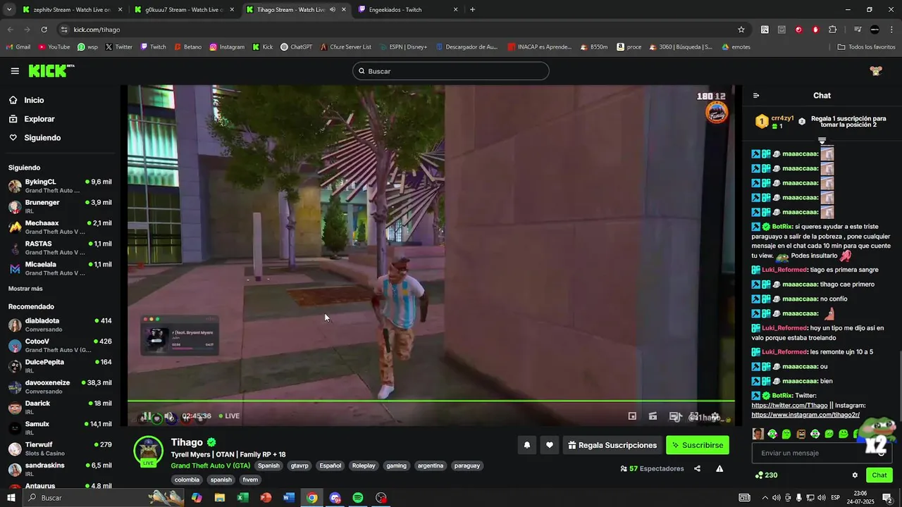Screen dimensions: 902x507
Task: Select the gtavrp tag
Action: click(299, 465)
